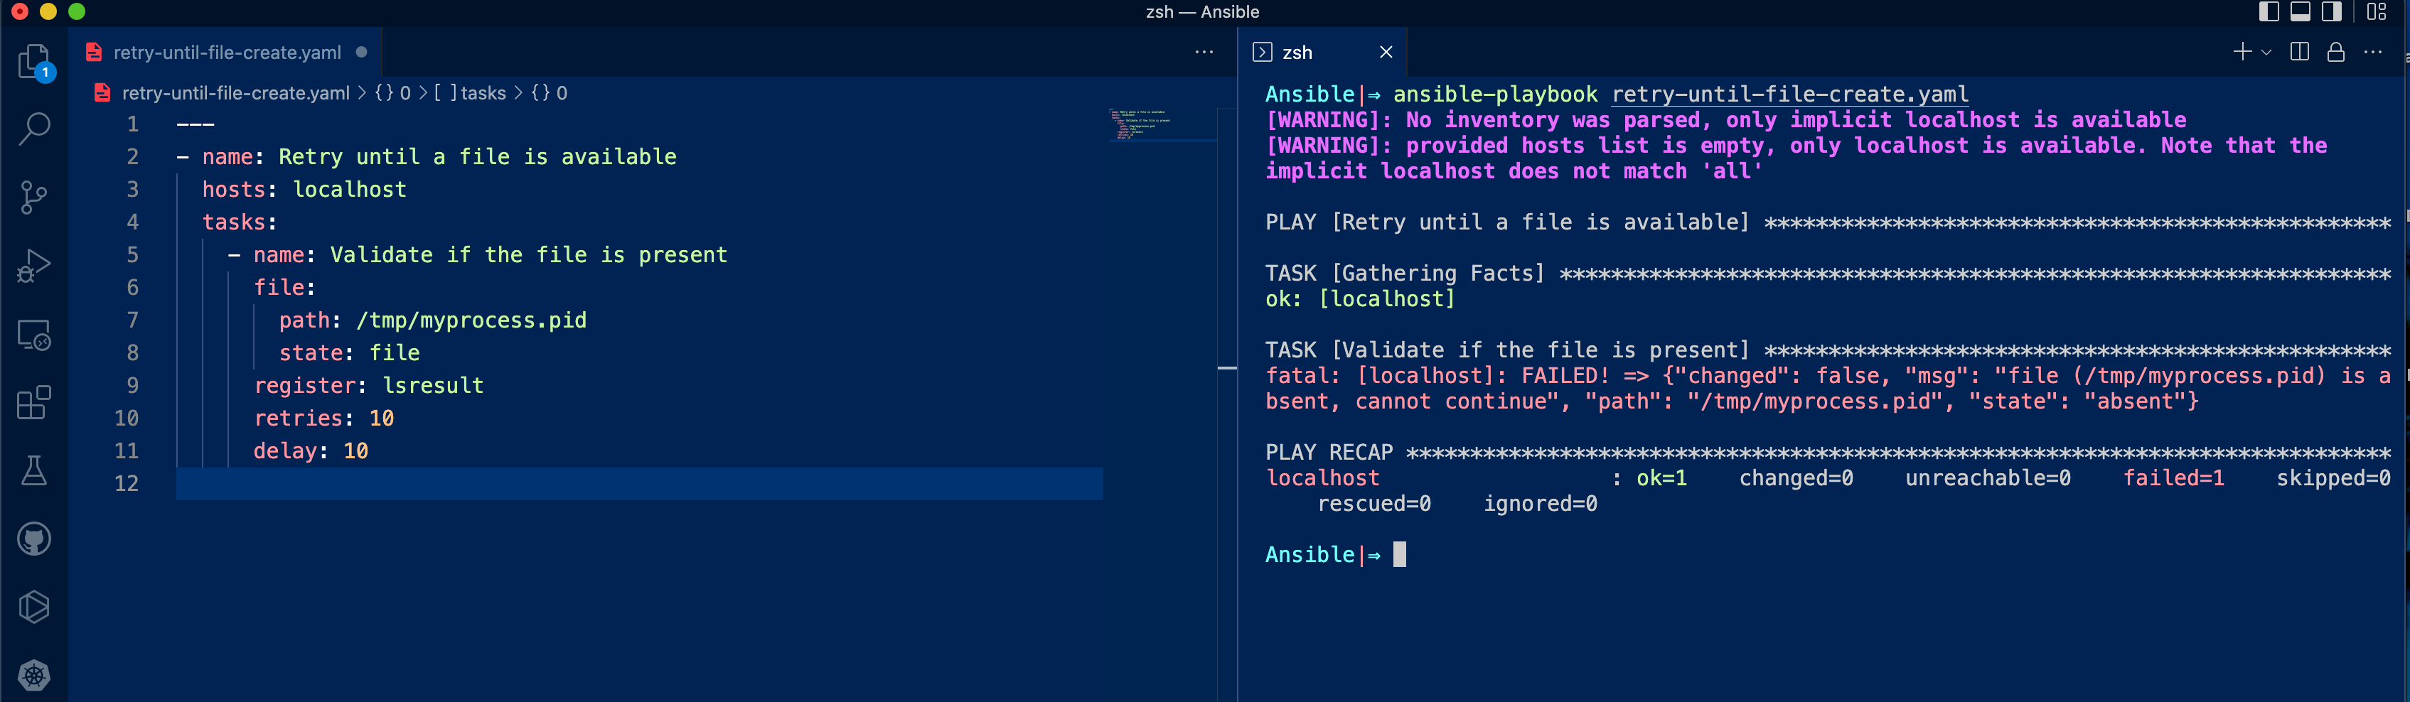Open the Search view icon

click(33, 129)
